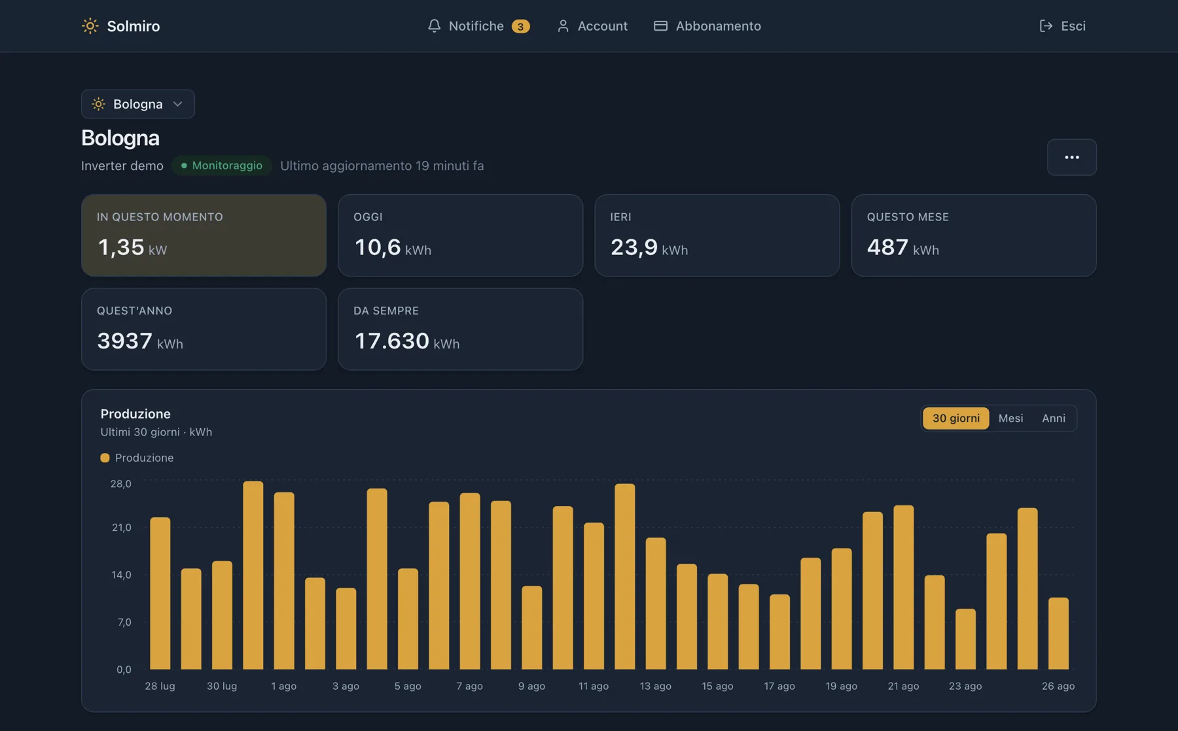Select the Ieri 23,9 kWh card
Image resolution: width=1178 pixels, height=731 pixels.
click(x=717, y=235)
